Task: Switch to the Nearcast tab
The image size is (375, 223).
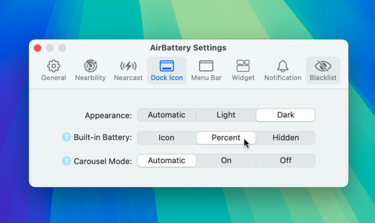Action: coord(128,70)
